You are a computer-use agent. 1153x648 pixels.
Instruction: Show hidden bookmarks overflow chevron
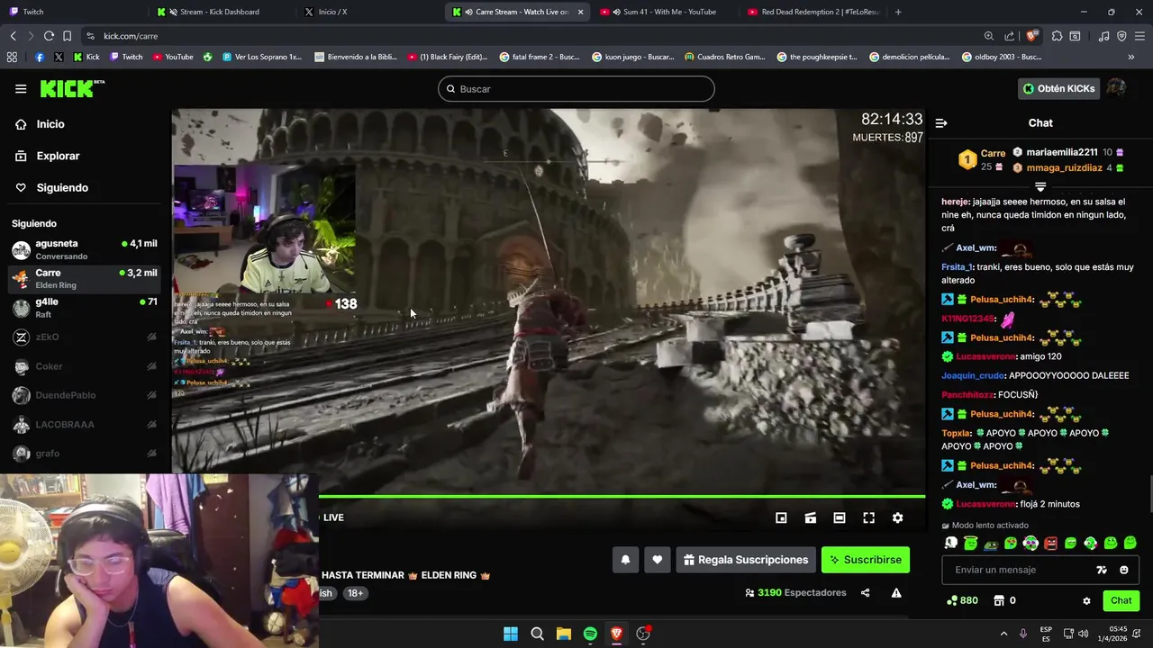1131,57
